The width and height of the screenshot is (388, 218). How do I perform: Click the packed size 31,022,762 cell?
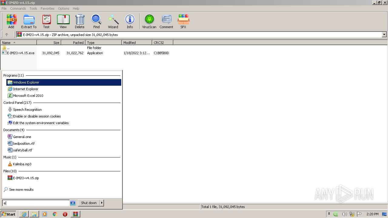[75, 53]
